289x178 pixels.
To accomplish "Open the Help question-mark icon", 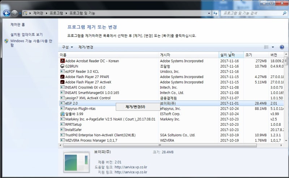I will point(282,47).
